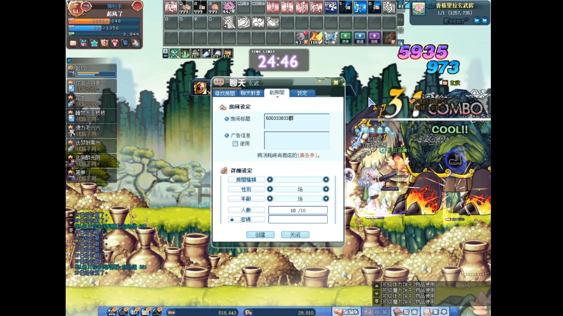
Task: Enable the 使用 advertisement checkbox
Action: pyautogui.click(x=235, y=144)
